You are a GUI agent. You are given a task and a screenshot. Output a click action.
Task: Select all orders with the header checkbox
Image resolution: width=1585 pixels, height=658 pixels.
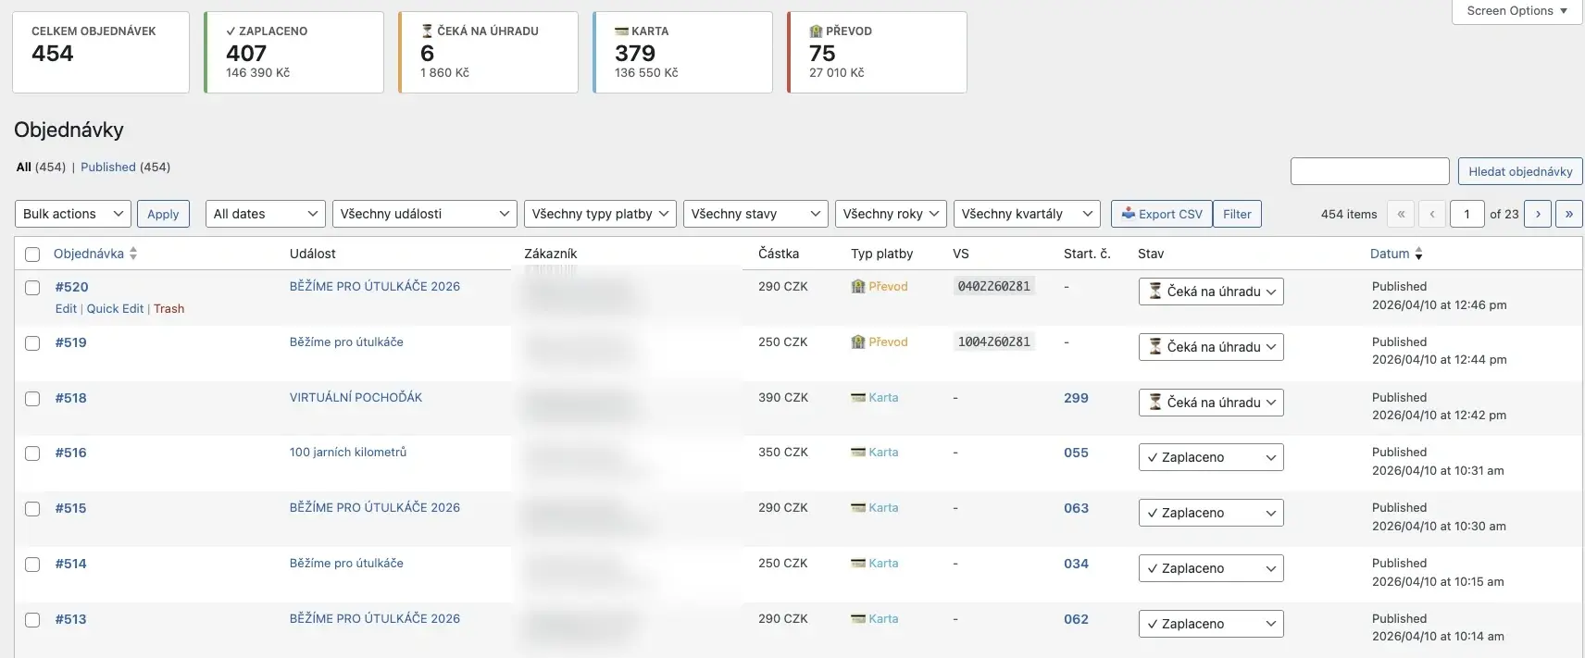tap(32, 255)
